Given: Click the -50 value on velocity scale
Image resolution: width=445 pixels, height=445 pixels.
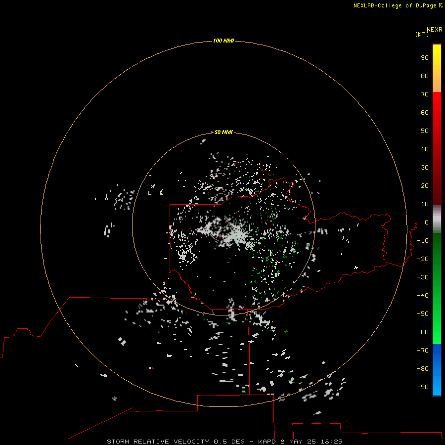Looking at the screenshot, I should [423, 314].
